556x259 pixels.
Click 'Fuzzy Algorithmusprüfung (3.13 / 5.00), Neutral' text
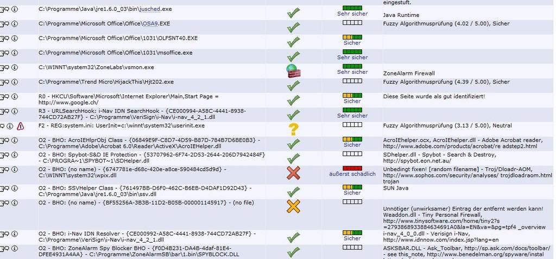[447, 125]
